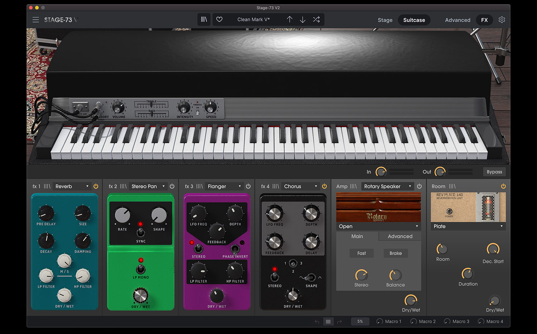
Task: Open fx 4 preset library icon
Action: click(x=276, y=186)
